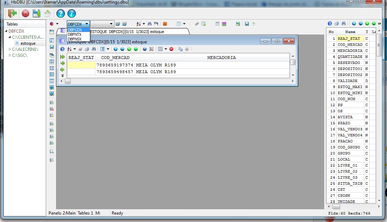Select the C:\CLIENTES\A... folder node
387x222 pixels.
click(28, 37)
